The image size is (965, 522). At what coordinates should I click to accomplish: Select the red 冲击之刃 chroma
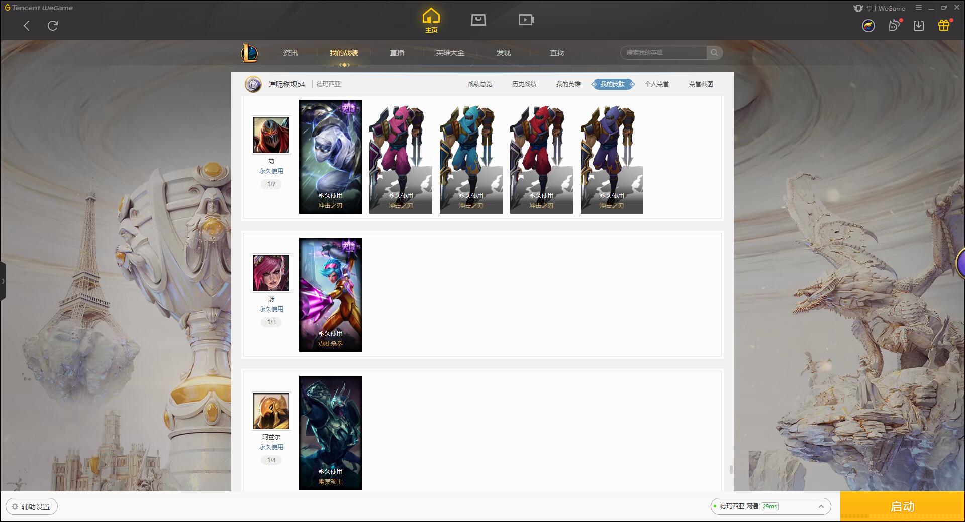pyautogui.click(x=541, y=157)
